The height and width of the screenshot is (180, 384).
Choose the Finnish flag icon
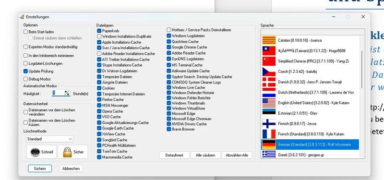[269, 124]
